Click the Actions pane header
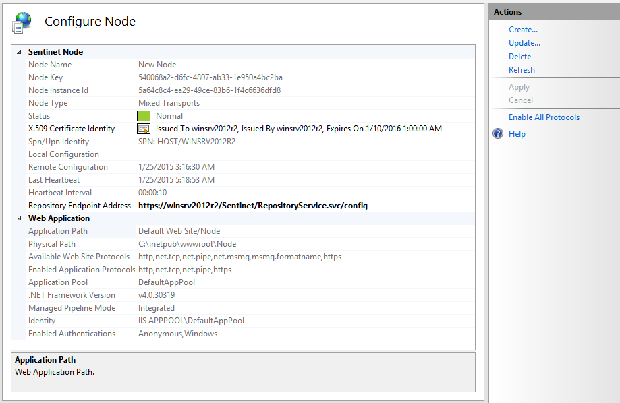Viewport: 620px width, 403px height. click(555, 12)
